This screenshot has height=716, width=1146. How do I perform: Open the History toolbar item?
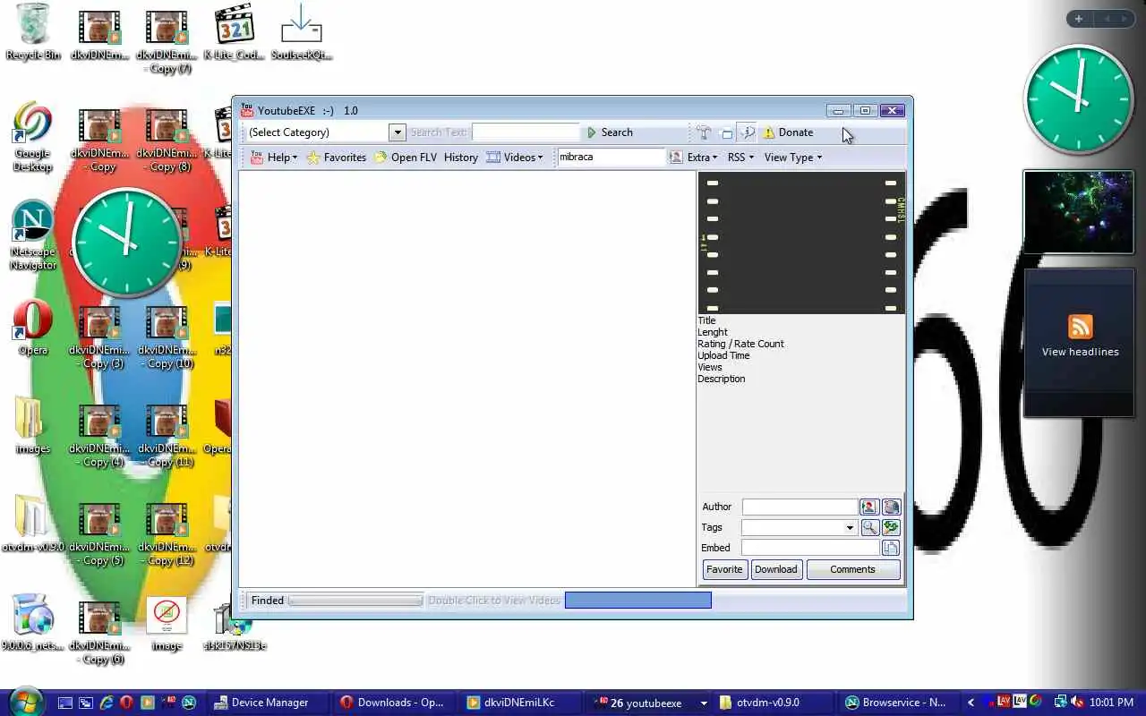point(460,158)
